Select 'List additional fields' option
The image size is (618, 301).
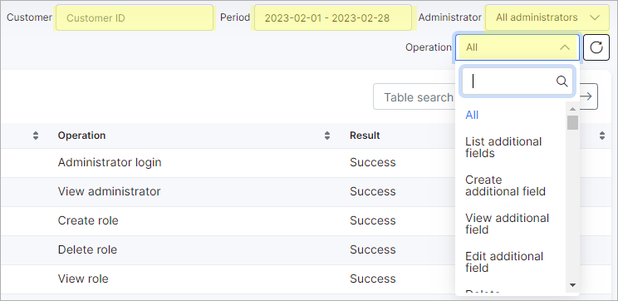(x=503, y=147)
